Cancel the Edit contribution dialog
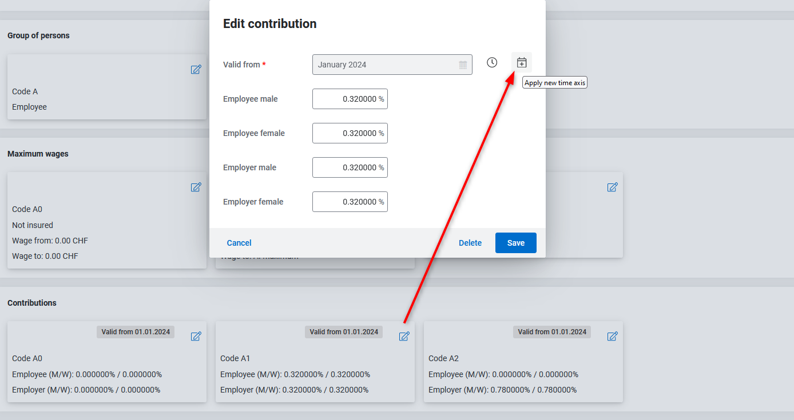 (x=239, y=243)
